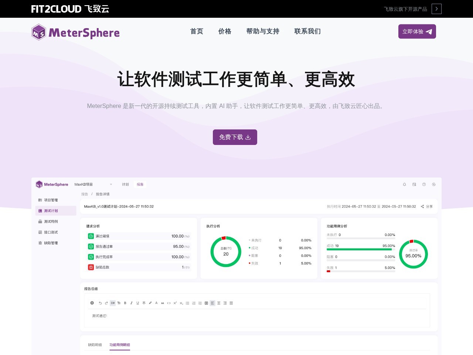Open 测试用例 in the sidebar
Viewport: 473px width, 355px height.
pyautogui.click(x=56, y=222)
